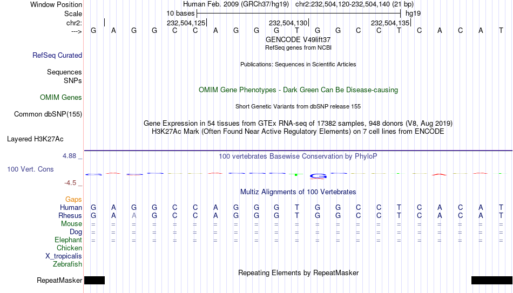Click the Mouse alignment row label
Image resolution: width=513 pixels, height=293 pixels.
tap(72, 224)
